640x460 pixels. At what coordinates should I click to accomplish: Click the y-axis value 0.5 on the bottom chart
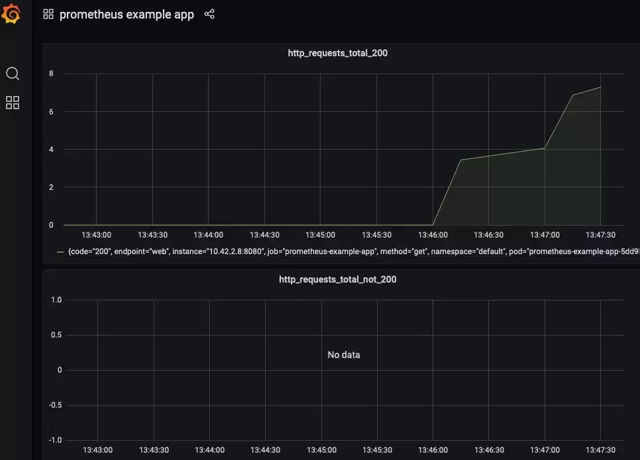(x=56, y=335)
